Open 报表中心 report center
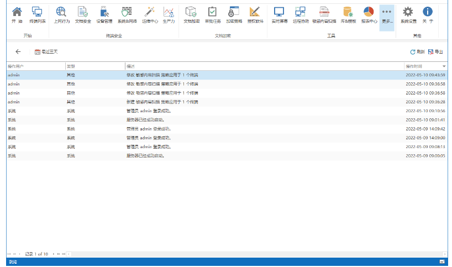This screenshot has height=267, width=452. 369,14
